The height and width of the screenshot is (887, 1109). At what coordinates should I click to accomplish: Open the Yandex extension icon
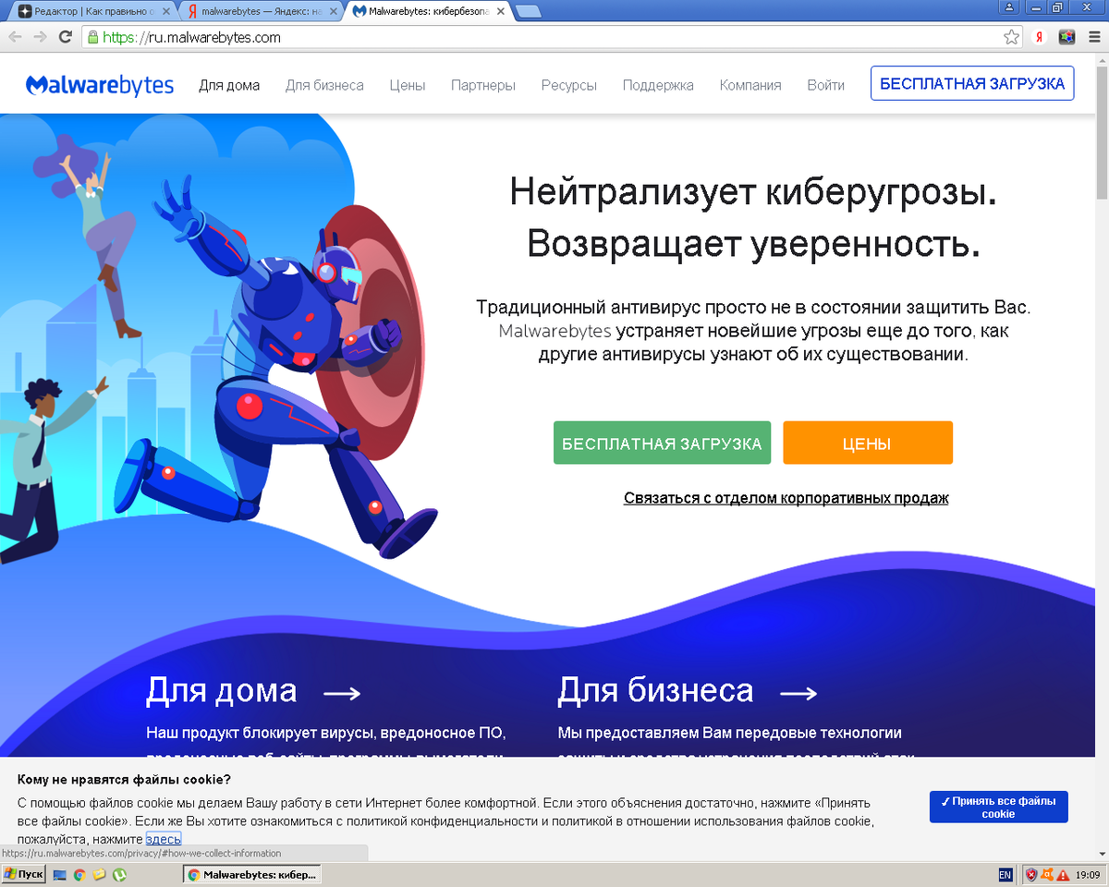(1039, 38)
